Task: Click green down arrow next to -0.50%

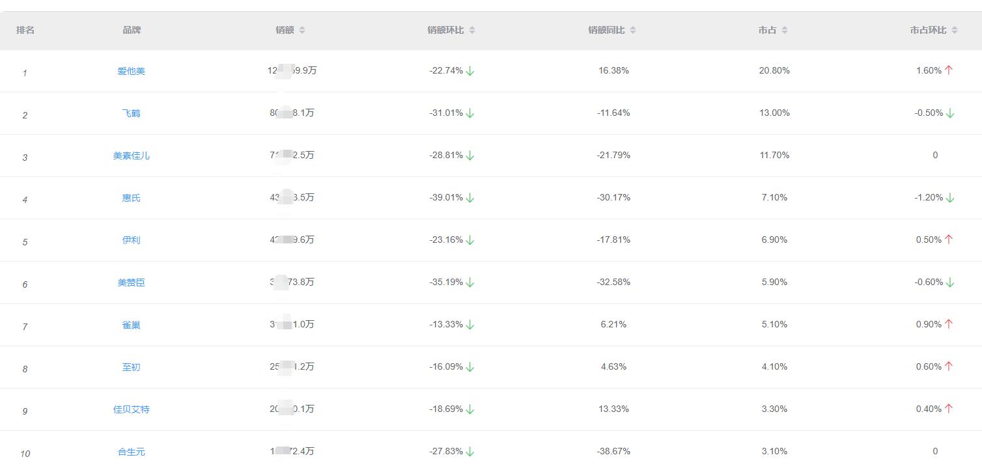Action: point(950,113)
